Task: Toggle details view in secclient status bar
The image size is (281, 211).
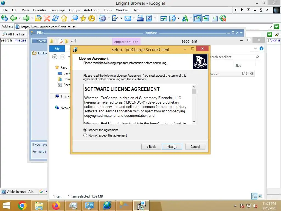Action: pyautogui.click(x=254, y=196)
